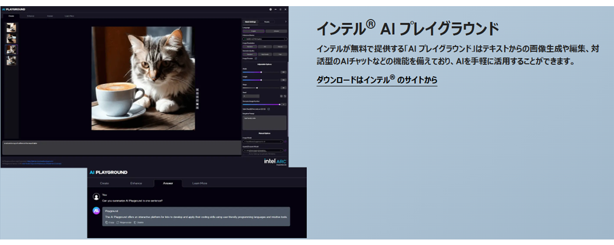The image size is (614, 245).
Task: Select the Chinese language button
Action: click(x=276, y=31)
